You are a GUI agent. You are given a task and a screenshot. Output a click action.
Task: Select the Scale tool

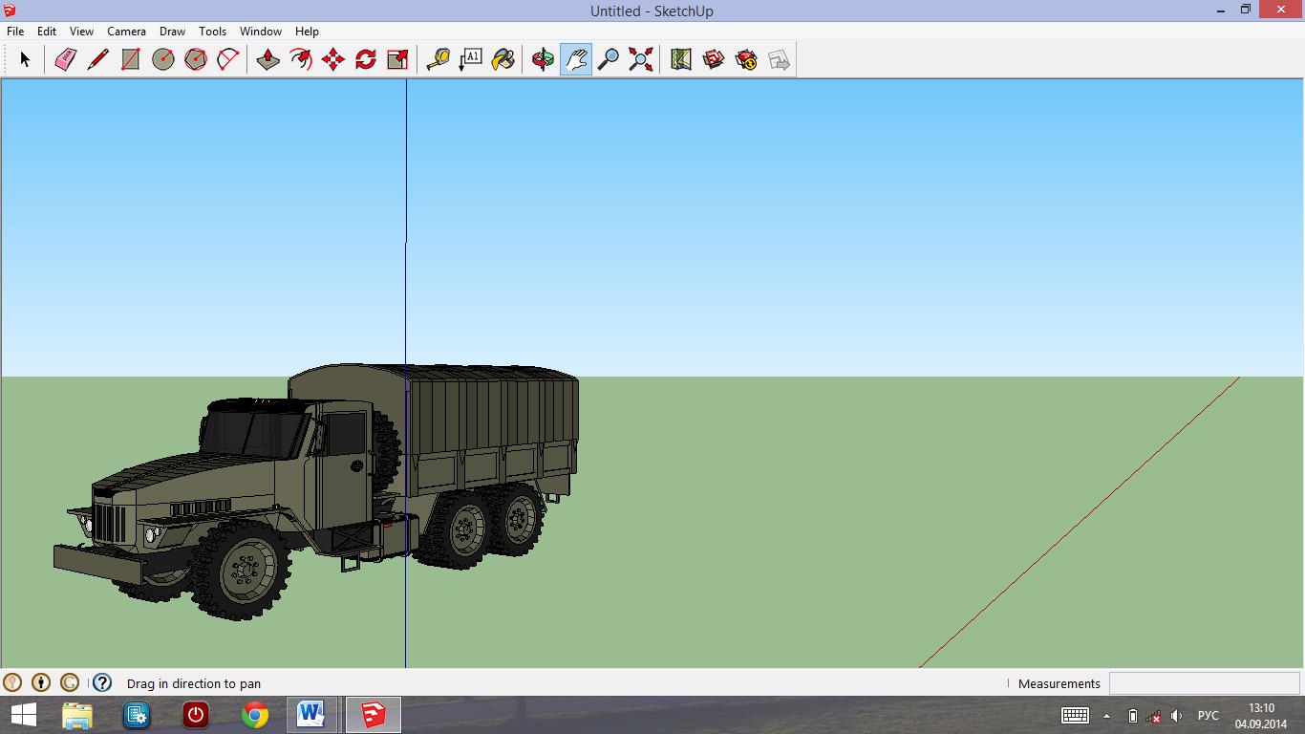coord(398,59)
